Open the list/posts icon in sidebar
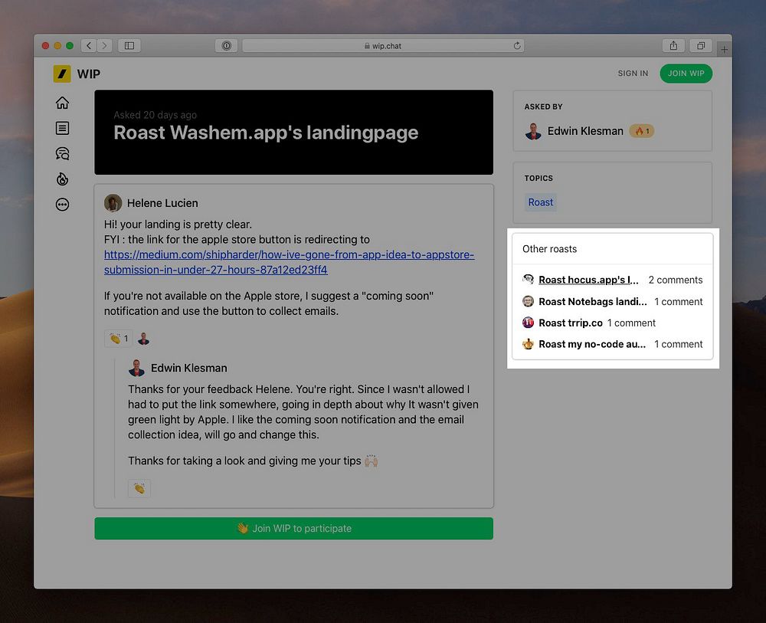 62,128
